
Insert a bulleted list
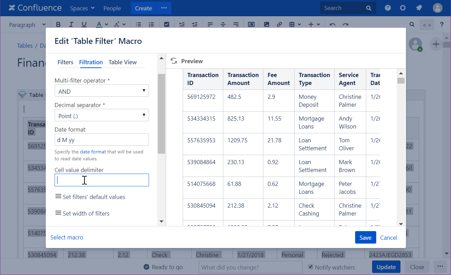138,24
